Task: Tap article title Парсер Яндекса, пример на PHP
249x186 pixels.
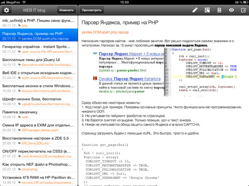Action: (120, 22)
